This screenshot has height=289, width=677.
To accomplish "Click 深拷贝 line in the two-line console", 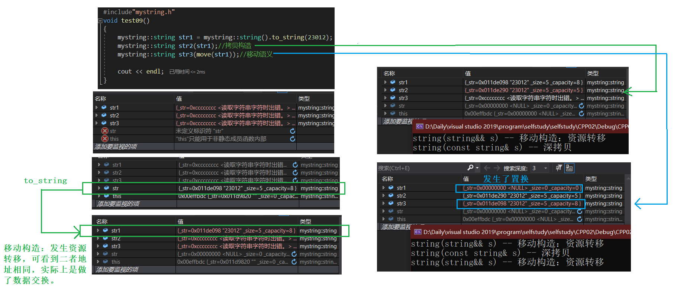I will click(x=492, y=147).
